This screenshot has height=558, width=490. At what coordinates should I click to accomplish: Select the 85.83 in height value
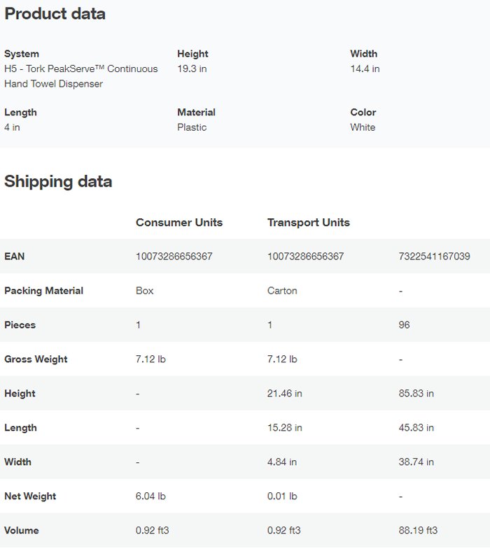coord(416,394)
